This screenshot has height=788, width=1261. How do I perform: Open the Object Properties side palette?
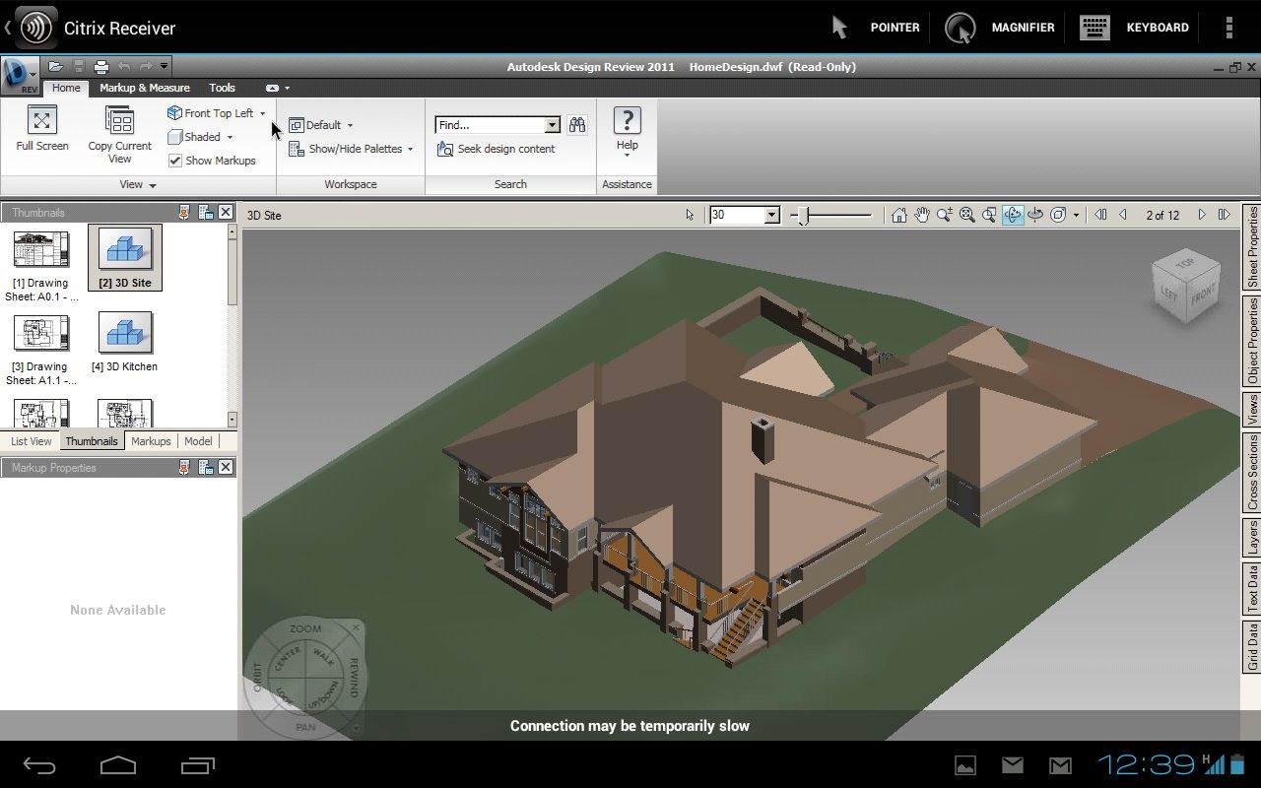1251,341
